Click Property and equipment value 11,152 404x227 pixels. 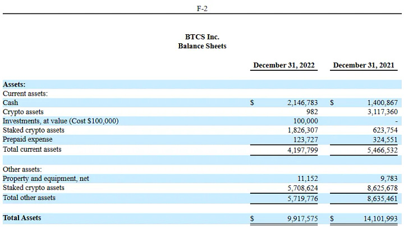pyautogui.click(x=307, y=179)
